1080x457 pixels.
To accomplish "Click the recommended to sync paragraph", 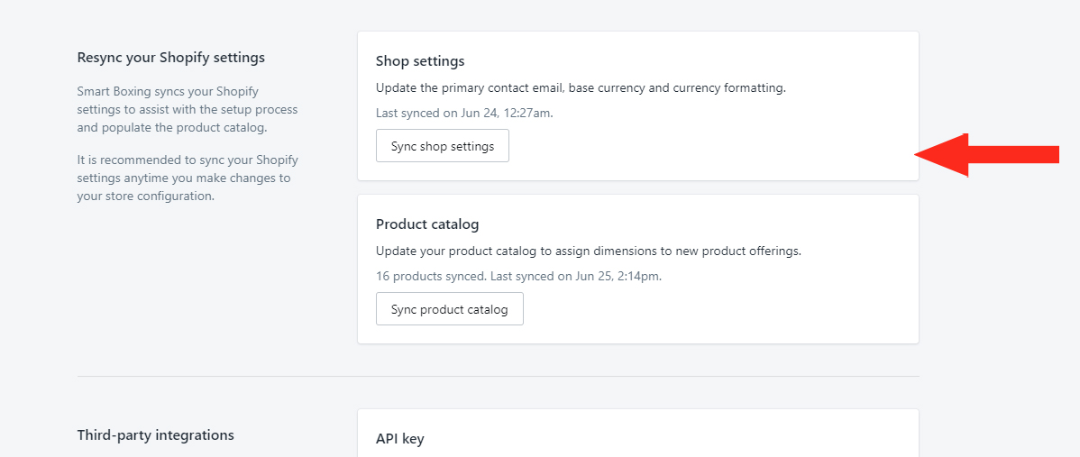I will (x=188, y=178).
